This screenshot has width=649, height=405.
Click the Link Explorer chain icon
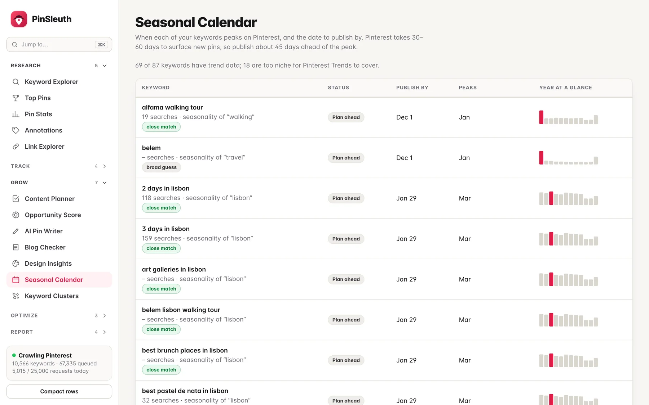16,147
